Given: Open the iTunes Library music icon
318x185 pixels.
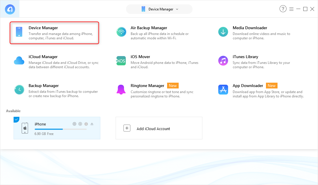Looking at the screenshot, I should pos(223,61).
